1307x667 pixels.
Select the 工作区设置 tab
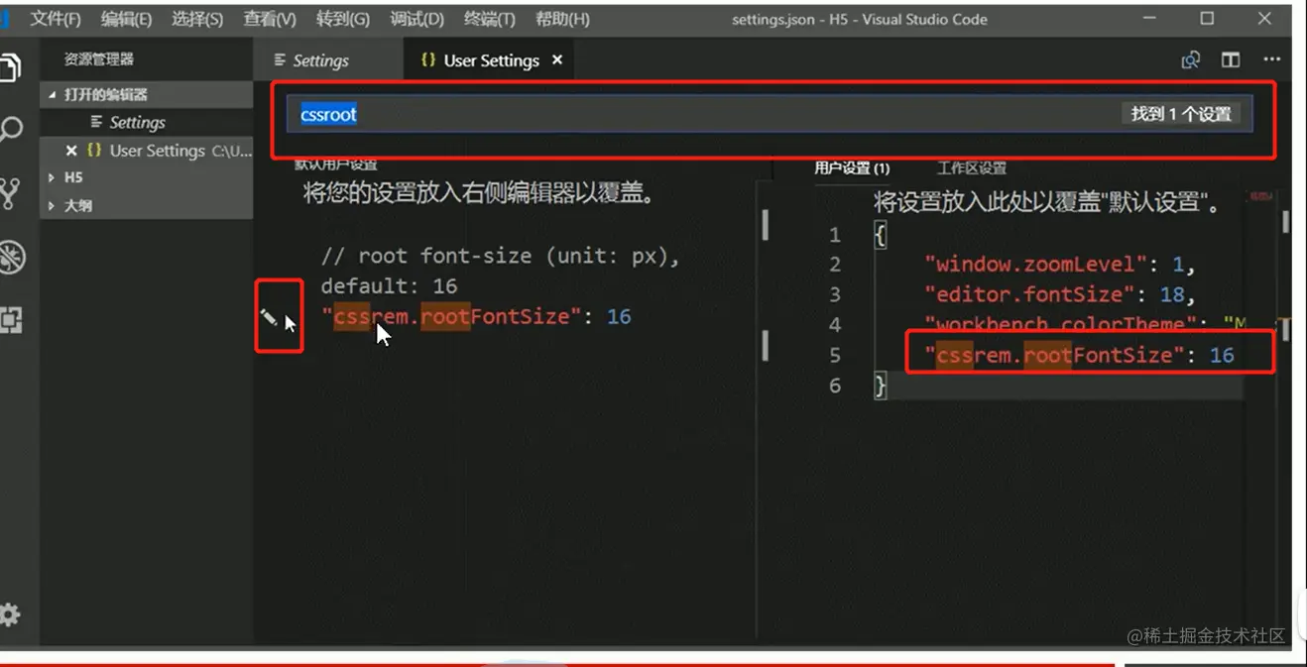972,168
